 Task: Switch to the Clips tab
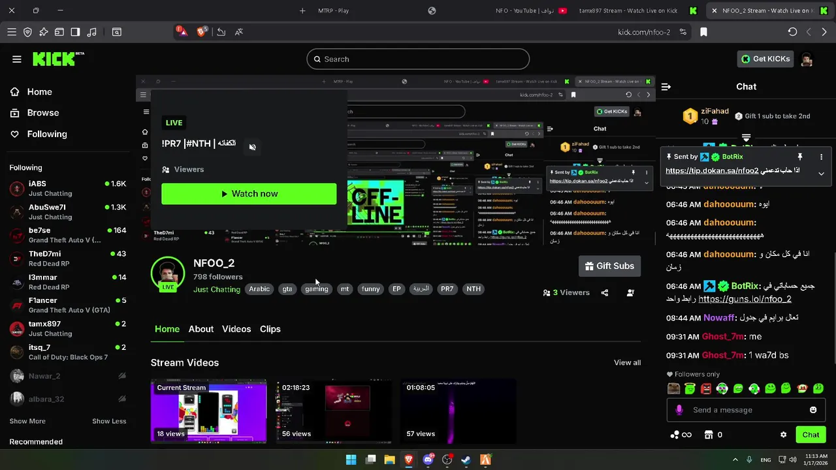point(270,329)
